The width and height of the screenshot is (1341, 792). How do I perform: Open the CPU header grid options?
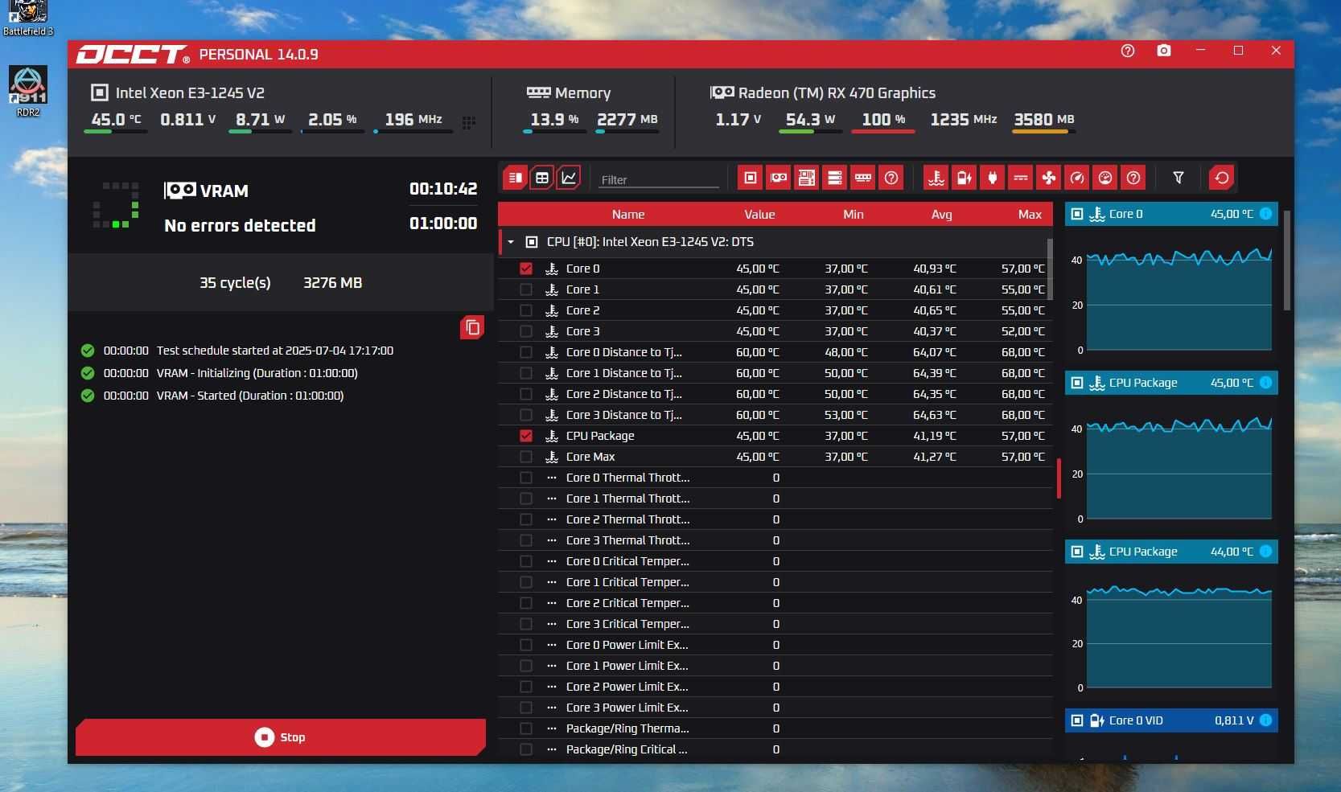click(x=469, y=122)
